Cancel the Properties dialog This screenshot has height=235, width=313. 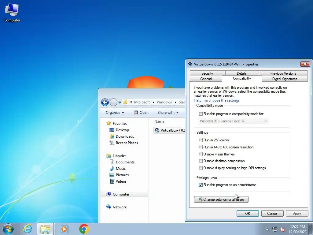click(x=272, y=213)
